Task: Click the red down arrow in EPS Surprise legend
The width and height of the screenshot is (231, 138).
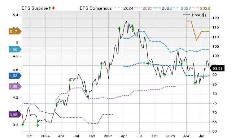Action: click(53, 8)
